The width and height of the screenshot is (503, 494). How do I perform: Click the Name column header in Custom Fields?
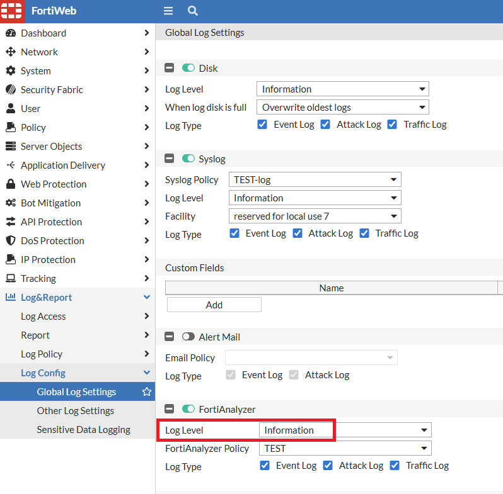click(x=332, y=288)
